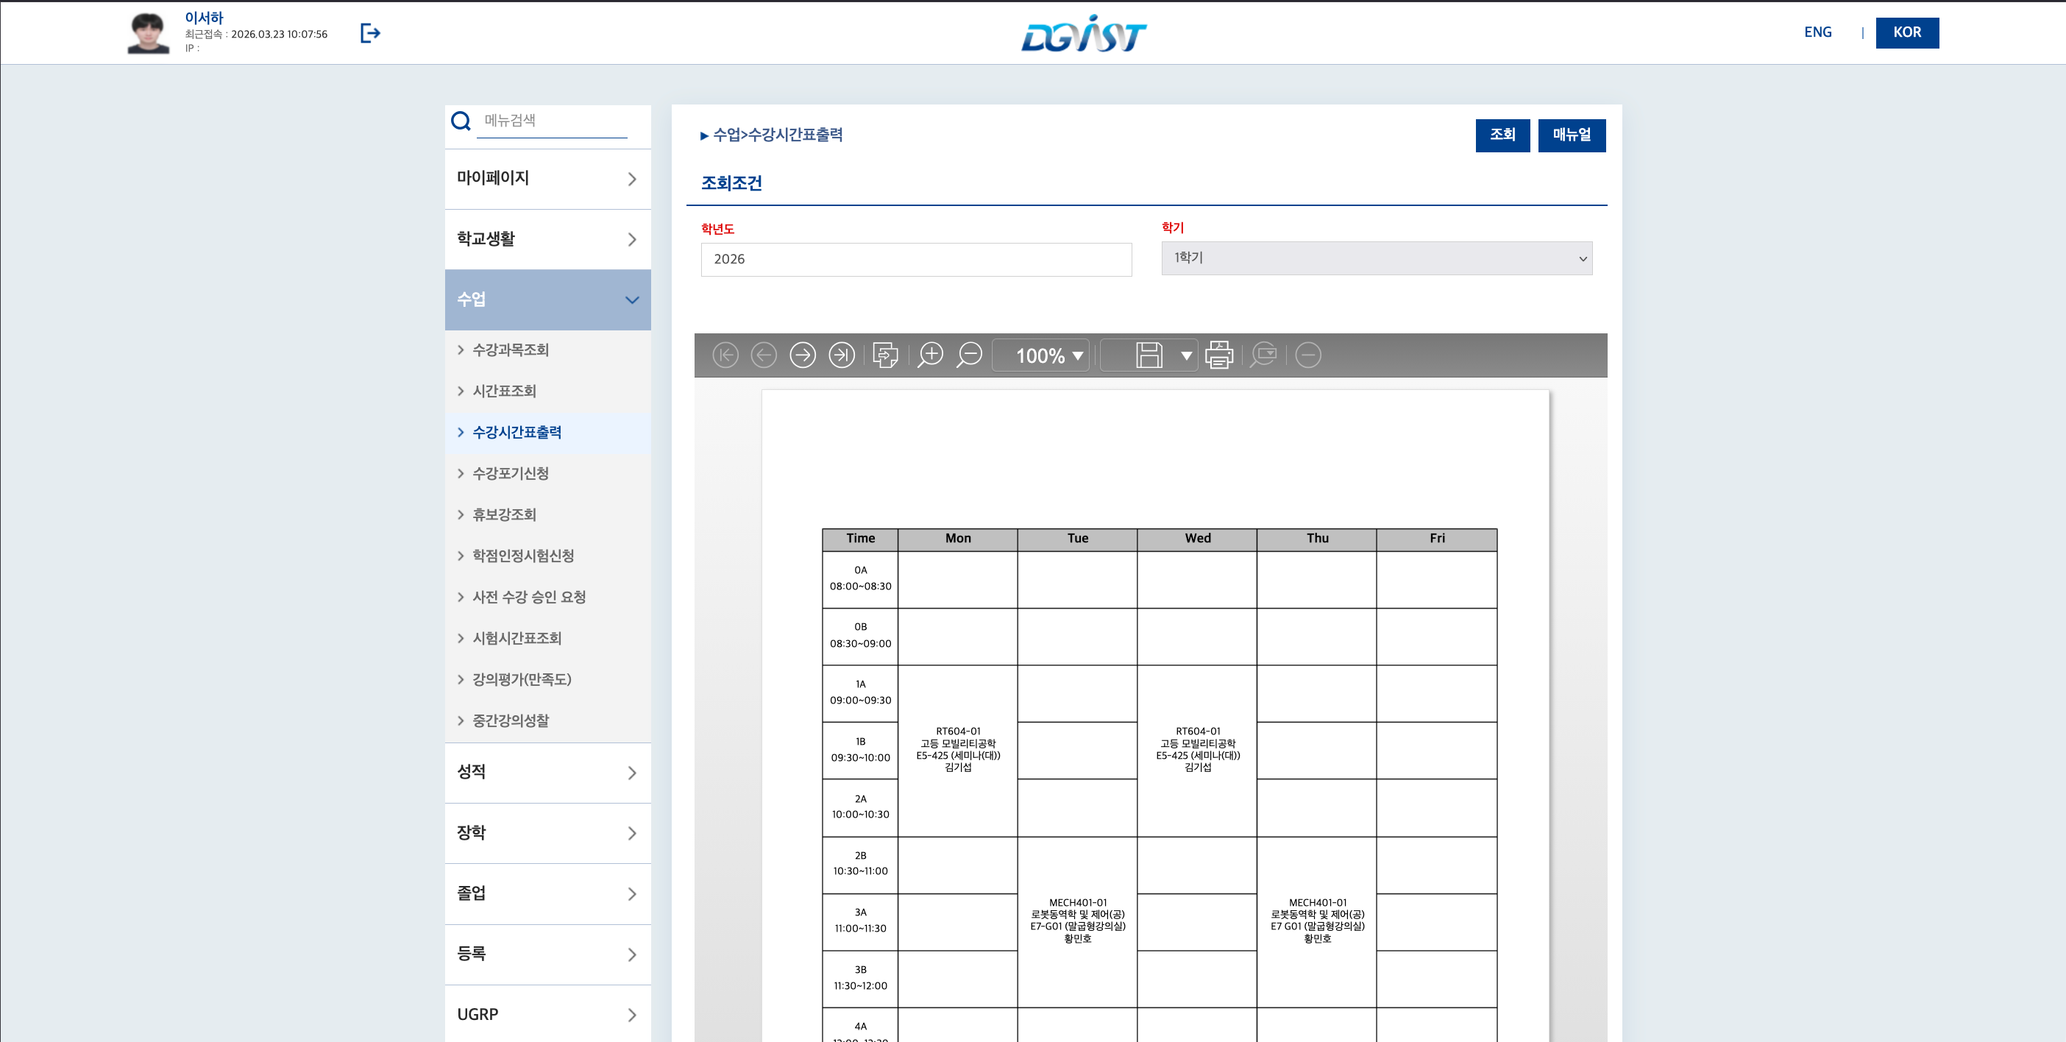The height and width of the screenshot is (1042, 2066).
Task: Click the 학년도 year input field
Action: [916, 260]
